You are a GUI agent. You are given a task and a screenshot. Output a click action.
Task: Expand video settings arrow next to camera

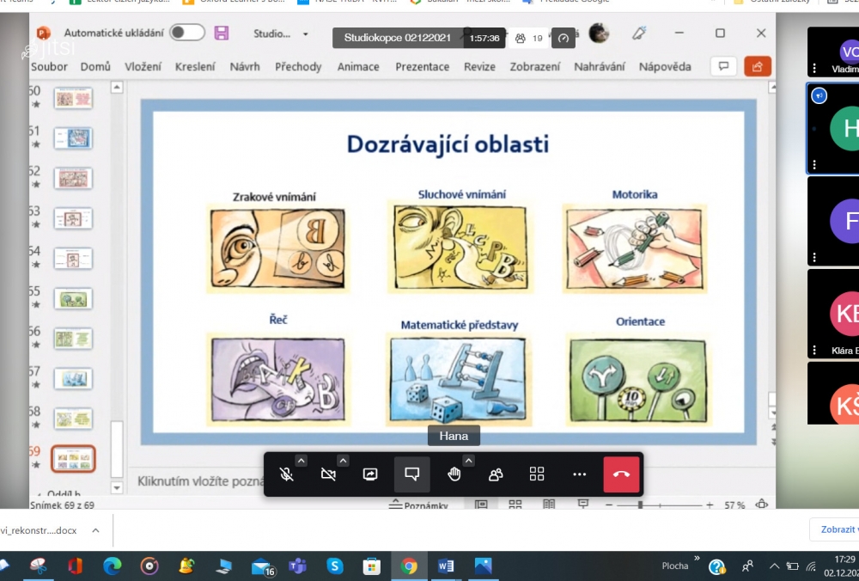coord(343,461)
